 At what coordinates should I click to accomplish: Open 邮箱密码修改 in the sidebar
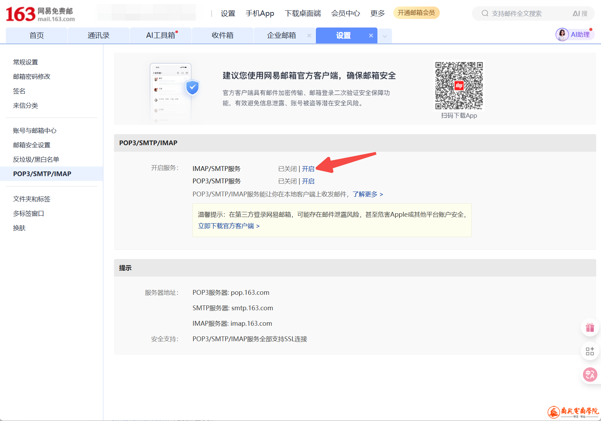32,76
